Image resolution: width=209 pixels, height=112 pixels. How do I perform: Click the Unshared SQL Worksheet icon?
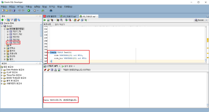point(75,20)
